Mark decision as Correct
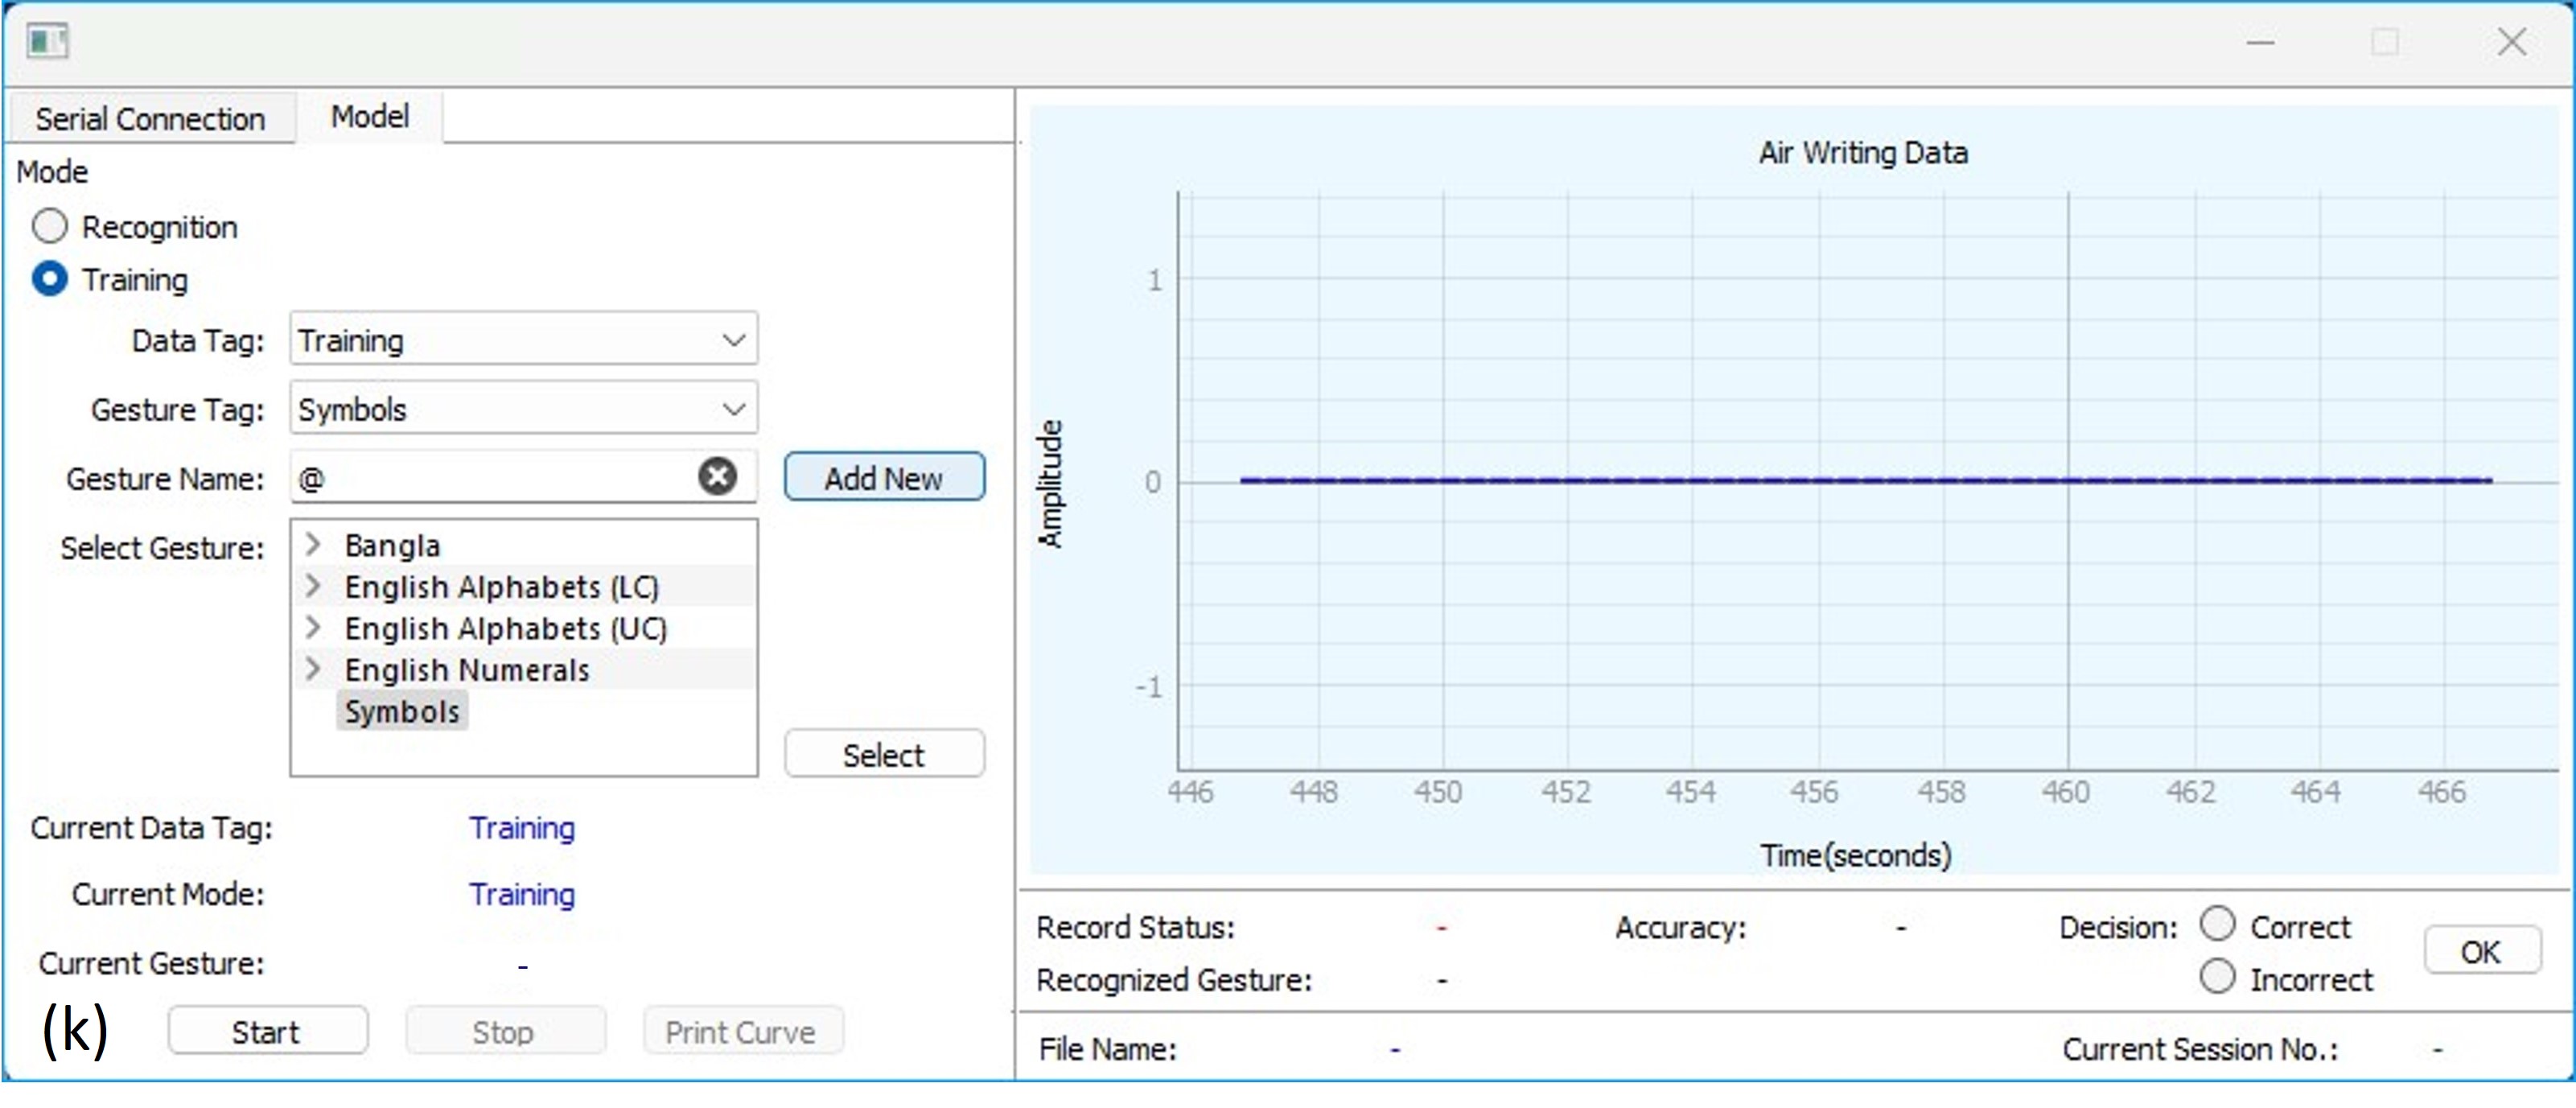 tap(2217, 924)
